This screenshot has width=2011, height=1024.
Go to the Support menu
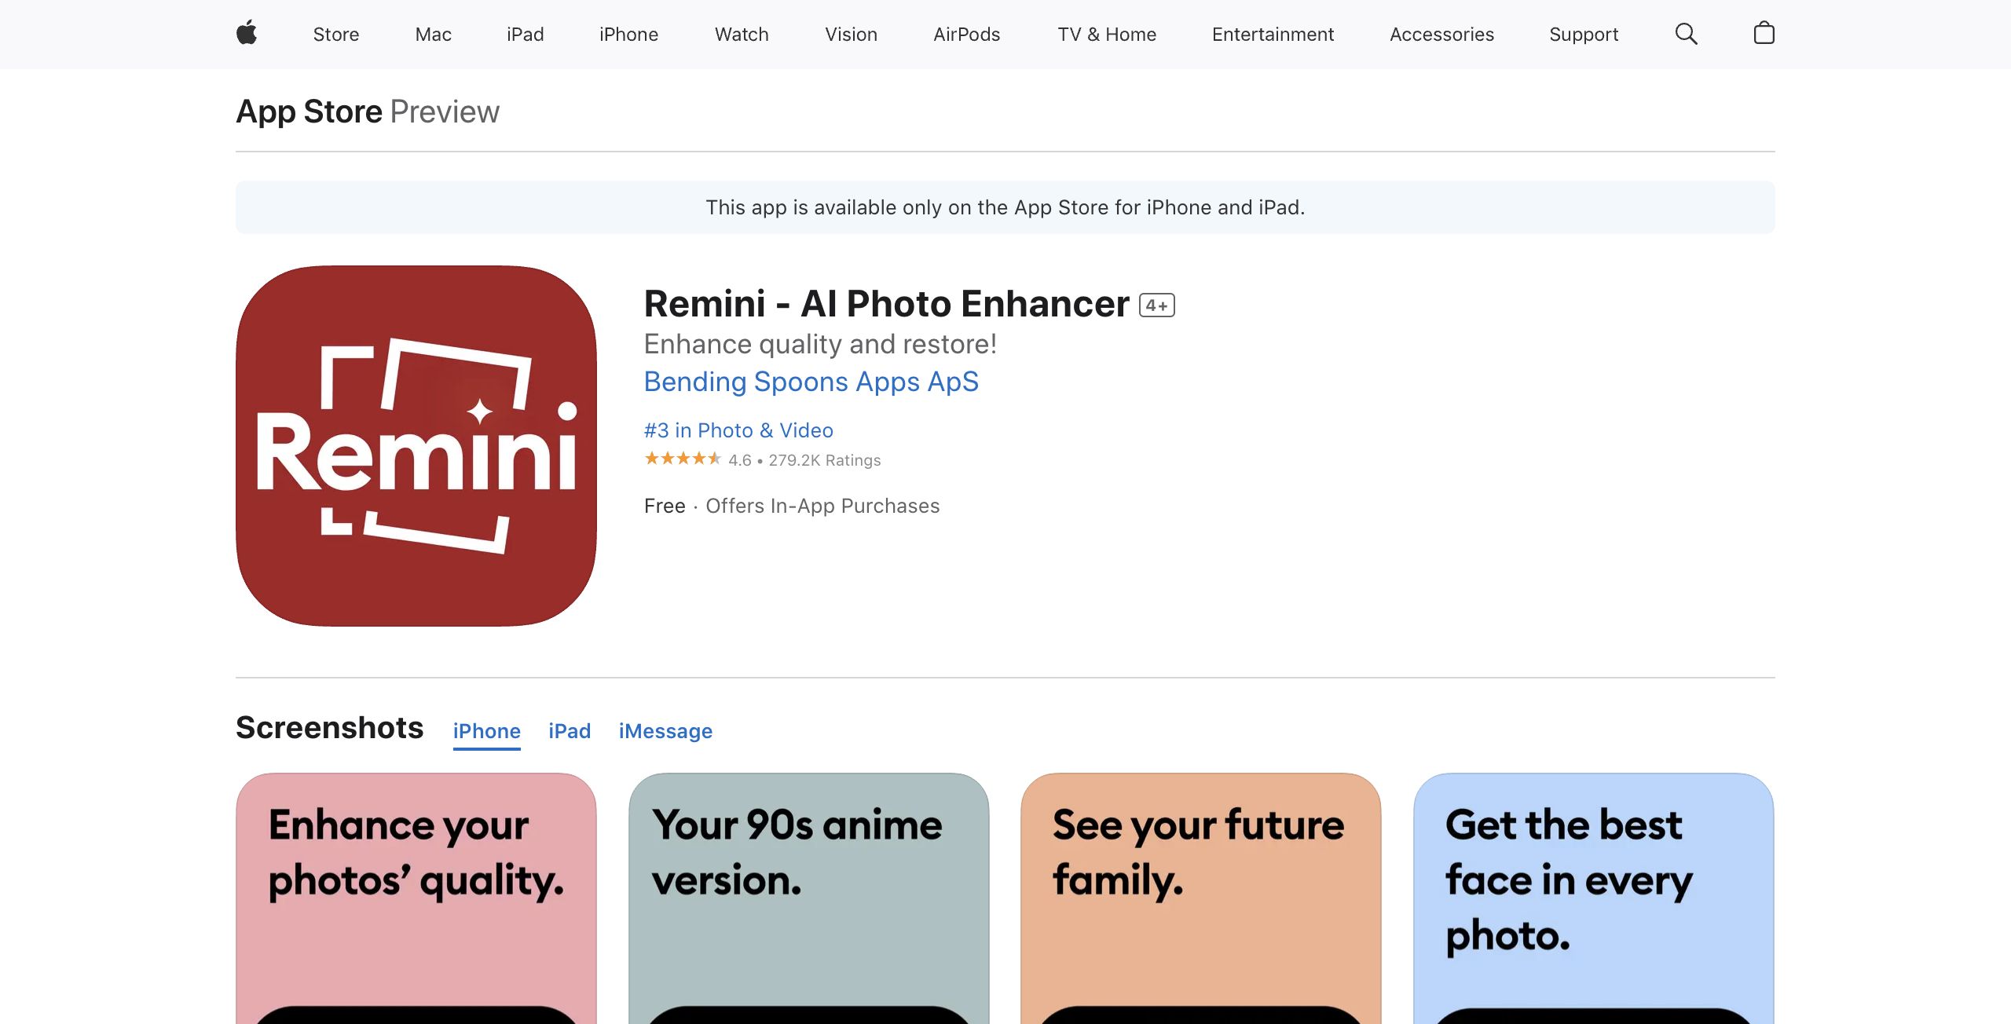click(x=1584, y=35)
